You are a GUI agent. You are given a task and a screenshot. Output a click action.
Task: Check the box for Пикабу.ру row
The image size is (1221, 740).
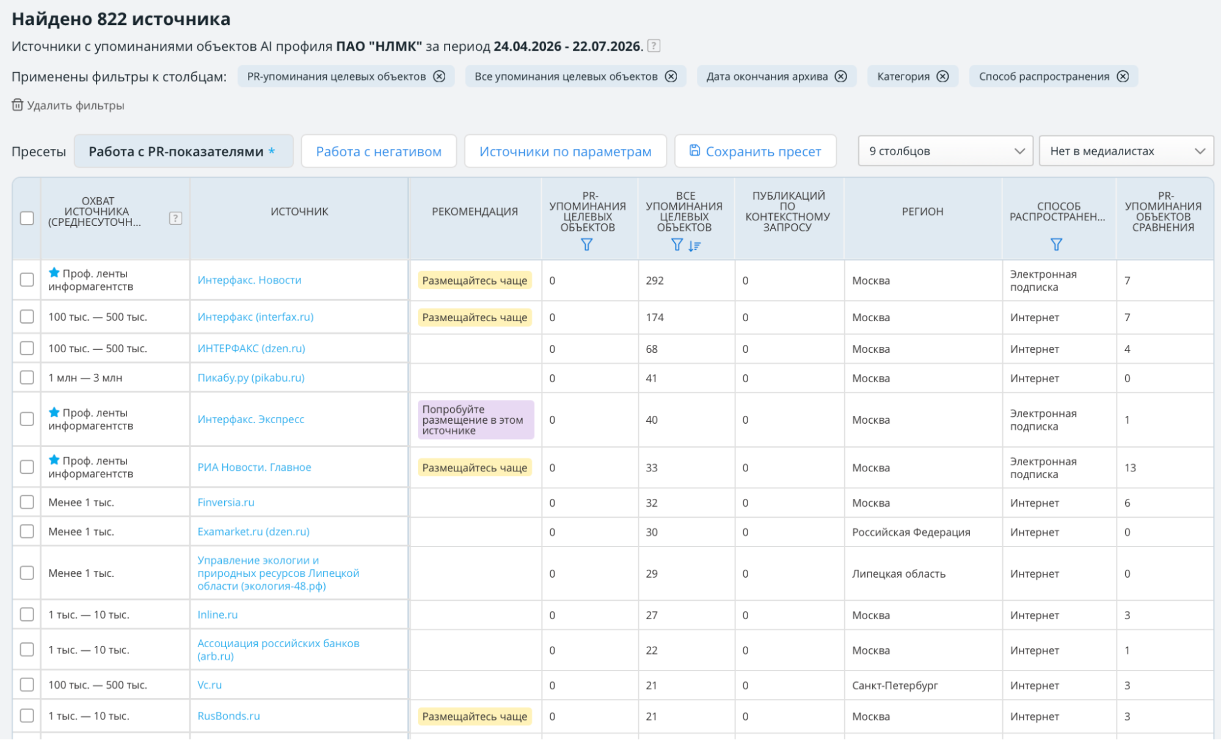pos(27,377)
